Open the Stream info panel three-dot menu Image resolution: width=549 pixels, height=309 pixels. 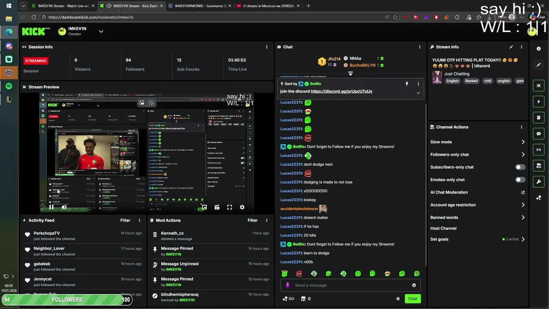(522, 47)
